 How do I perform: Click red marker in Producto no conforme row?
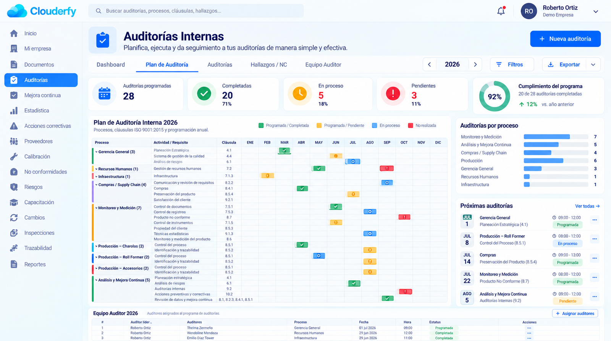point(404,217)
